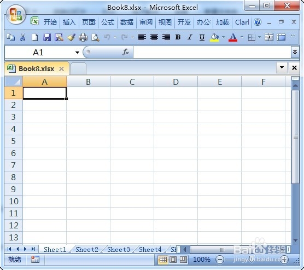The width and height of the screenshot is (304, 270).
Task: Go to the last sheet tab arrow
Action: [x=33, y=249]
